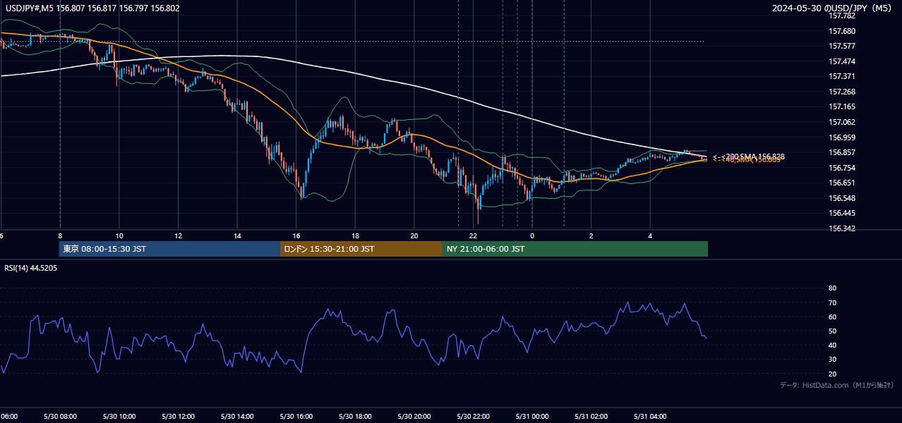Click the bottom time label '5/30 08:00'
902x423 pixels.
pyautogui.click(x=60, y=416)
